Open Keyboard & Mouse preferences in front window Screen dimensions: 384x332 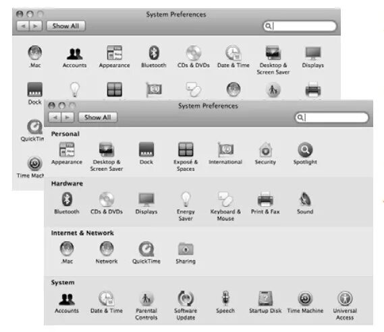[225, 207]
